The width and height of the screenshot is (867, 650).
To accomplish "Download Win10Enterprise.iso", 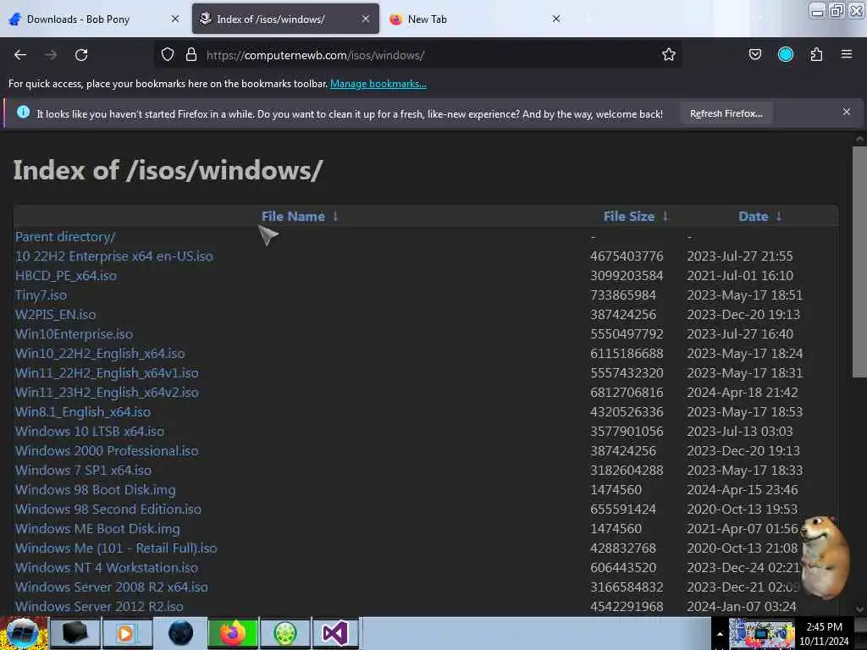I will click(75, 333).
